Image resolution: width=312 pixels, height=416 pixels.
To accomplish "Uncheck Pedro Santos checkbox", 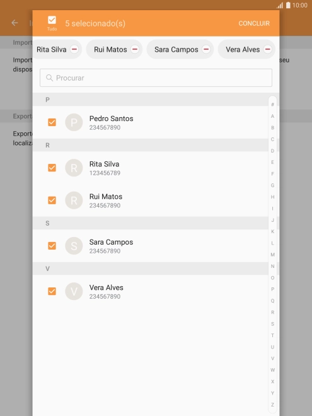I will point(52,122).
